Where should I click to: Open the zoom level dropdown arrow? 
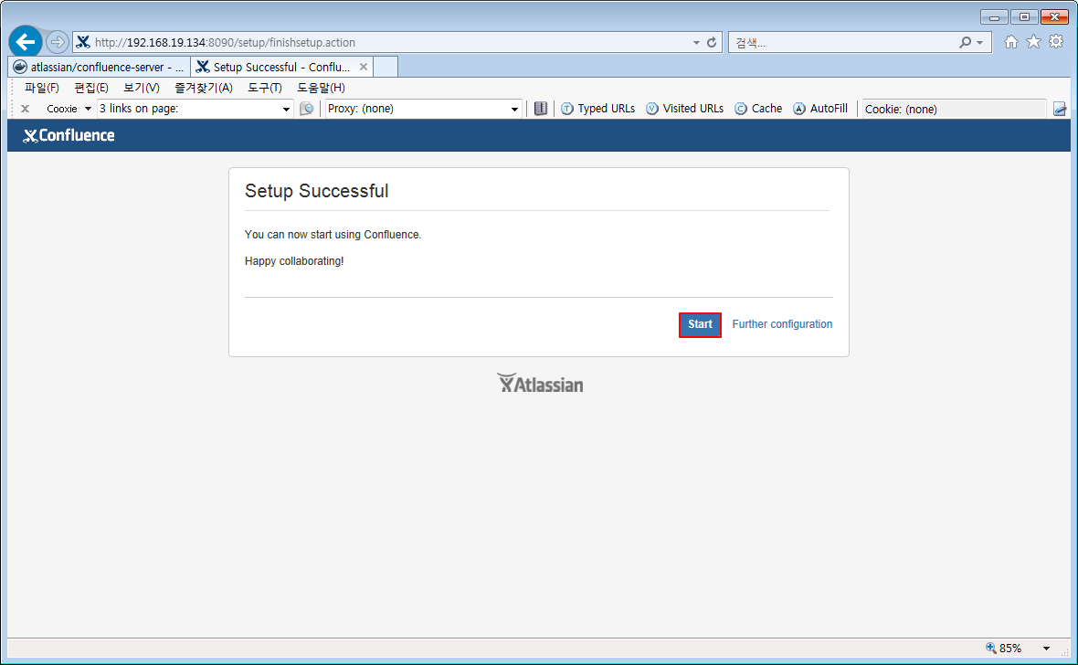click(1046, 649)
